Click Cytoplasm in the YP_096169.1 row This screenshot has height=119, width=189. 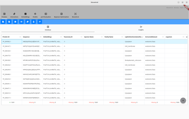[x=134, y=51]
